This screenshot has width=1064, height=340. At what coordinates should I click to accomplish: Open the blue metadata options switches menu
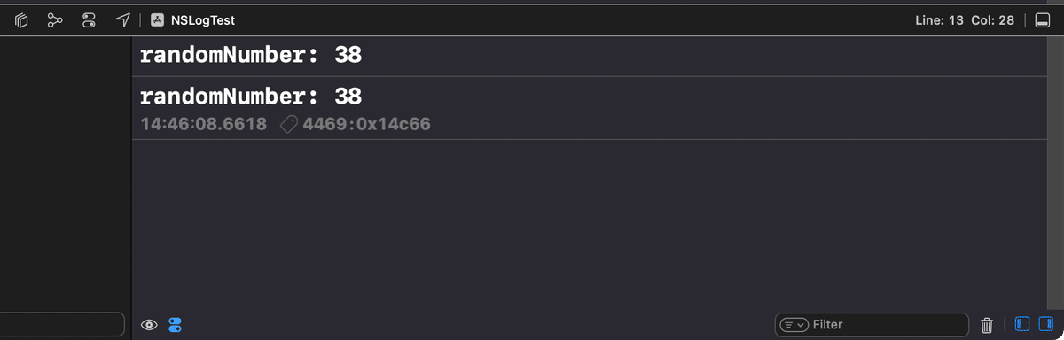pos(175,325)
